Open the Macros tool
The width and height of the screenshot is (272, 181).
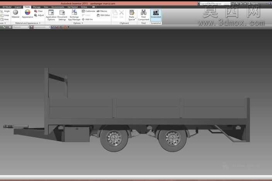102,11
